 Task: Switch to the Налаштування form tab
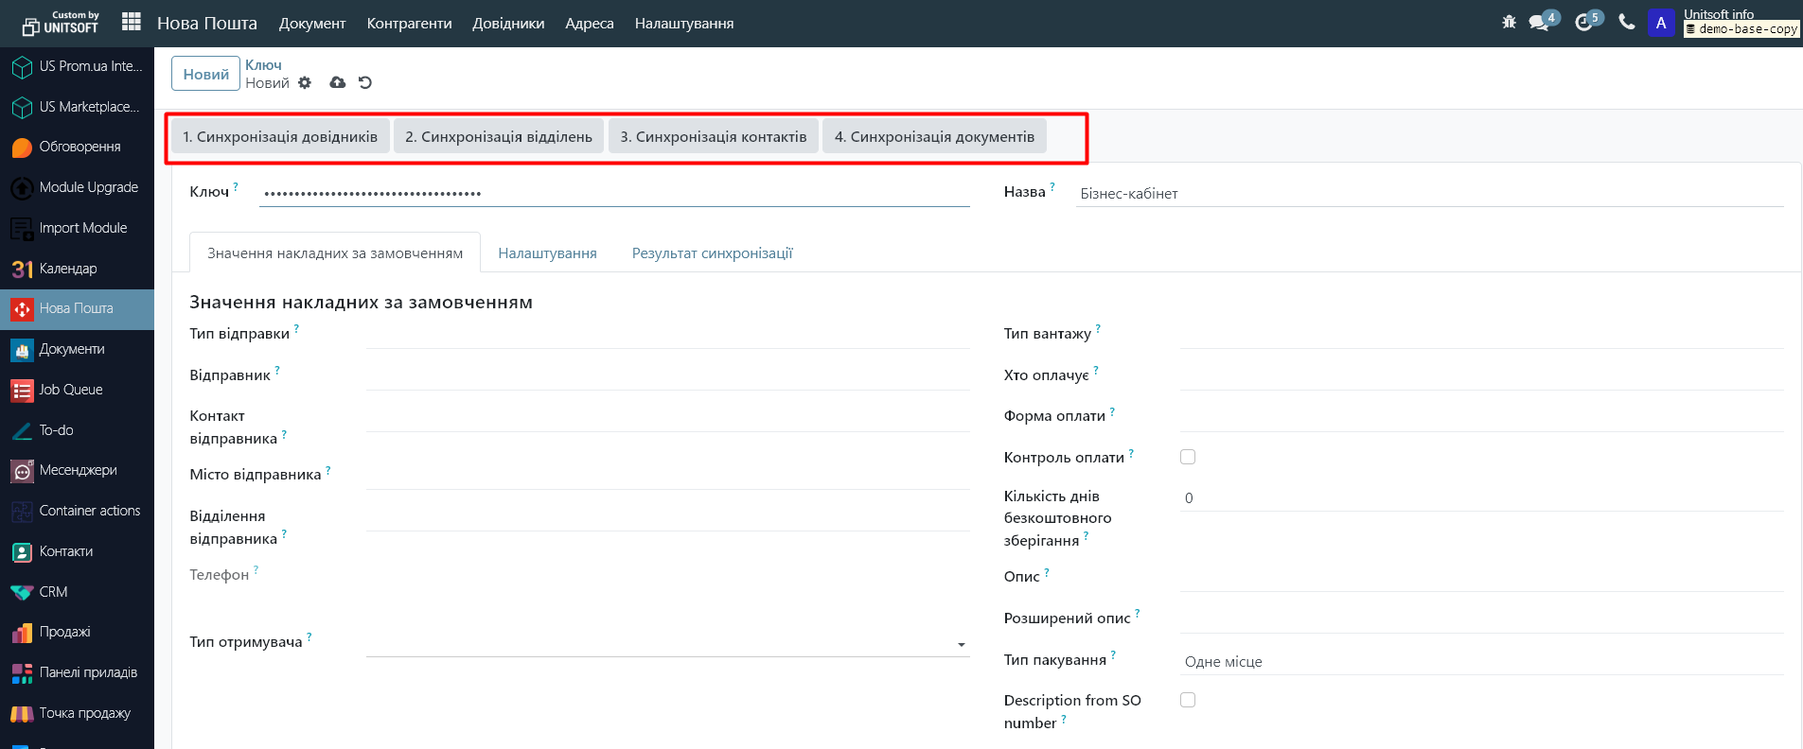(x=547, y=253)
